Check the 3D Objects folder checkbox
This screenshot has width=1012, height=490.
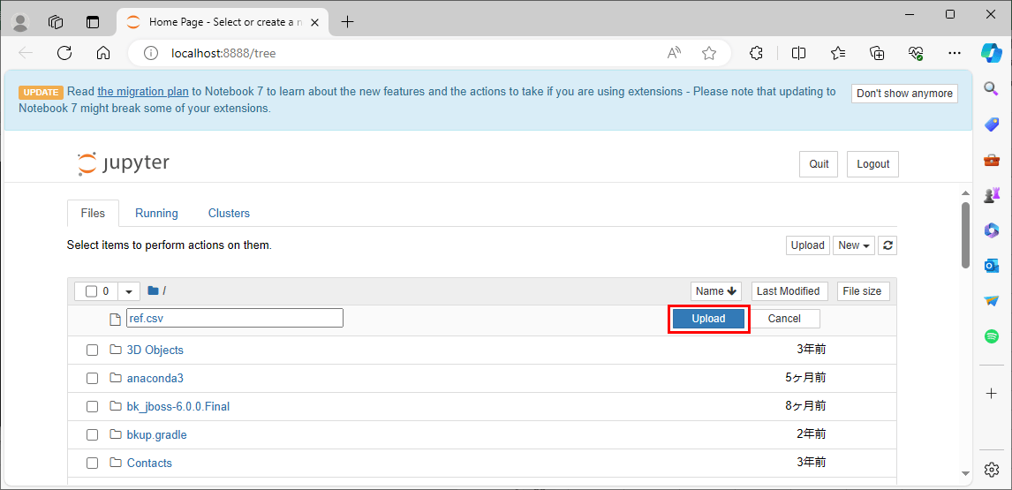[92, 351]
